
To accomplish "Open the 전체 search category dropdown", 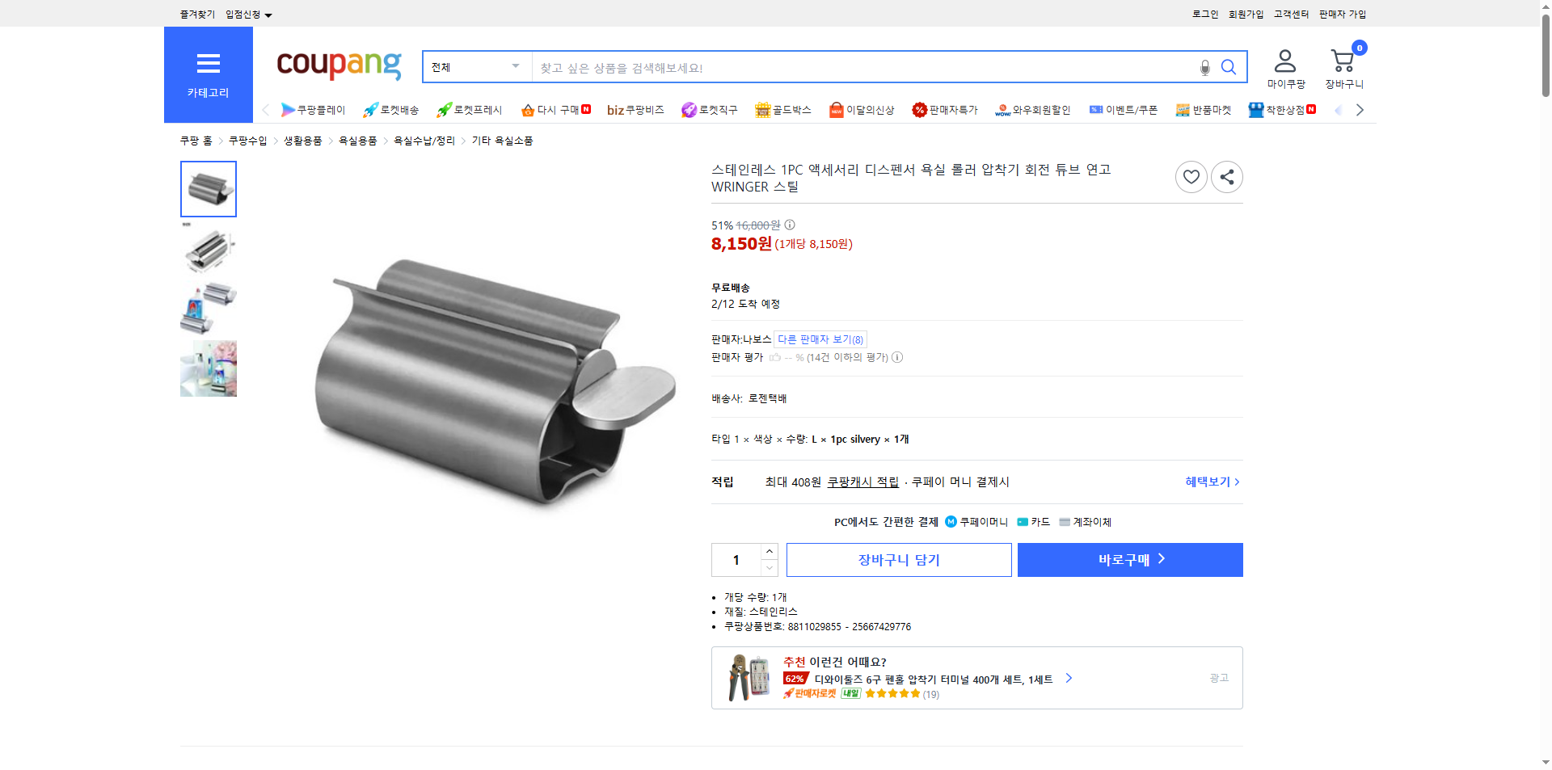I will tap(475, 67).
